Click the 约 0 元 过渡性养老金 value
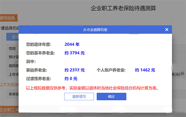 [71, 78]
